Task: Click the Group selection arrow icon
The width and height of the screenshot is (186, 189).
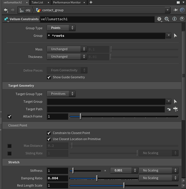Action: click(x=176, y=36)
